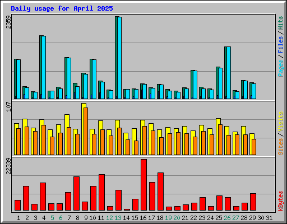Click green weekend day 26 label
This screenshot has height=224, width=287.
coord(227,218)
